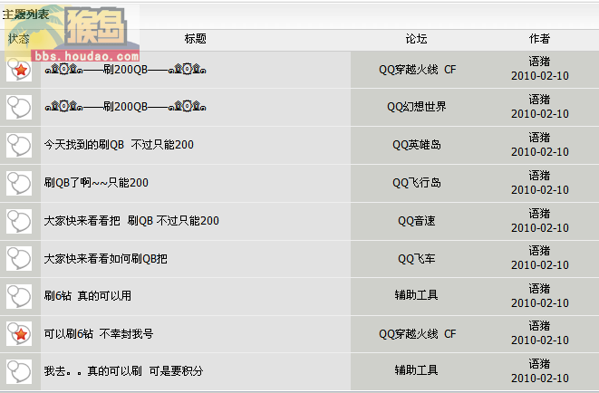Click author 语猪 in the QQ音速 row
This screenshot has width=599, height=393.
(x=539, y=213)
